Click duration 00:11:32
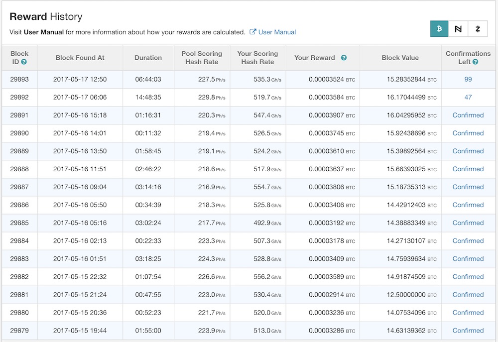This screenshot has width=498, height=342. coord(148,133)
